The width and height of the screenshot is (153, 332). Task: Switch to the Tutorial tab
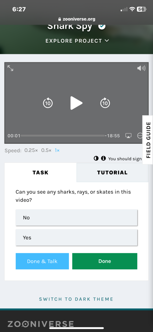pyautogui.click(x=112, y=172)
